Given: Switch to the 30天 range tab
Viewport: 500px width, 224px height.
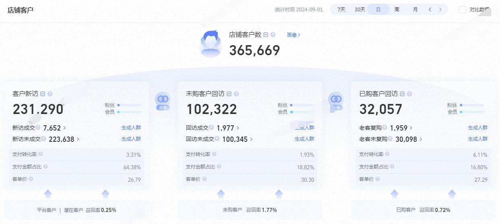Looking at the screenshot, I should click(360, 9).
